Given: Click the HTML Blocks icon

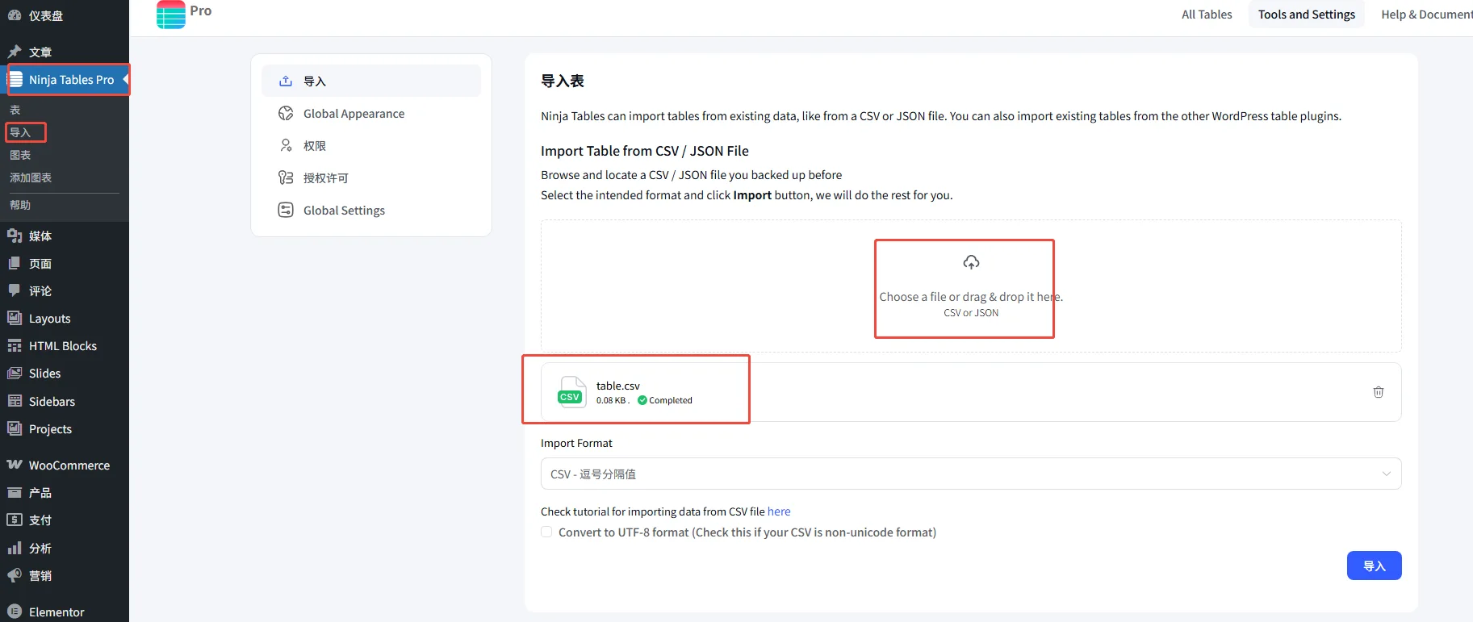Looking at the screenshot, I should [15, 345].
